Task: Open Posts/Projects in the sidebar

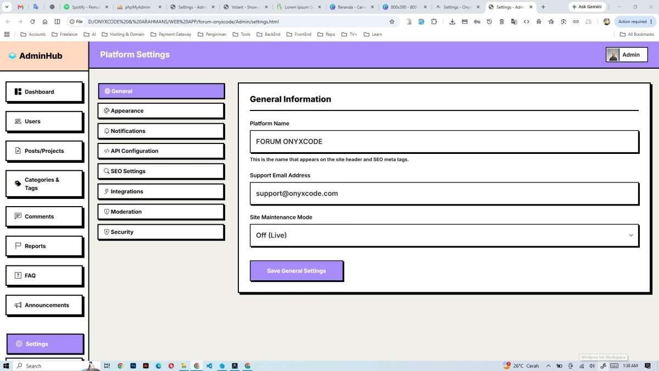Action: pos(44,151)
